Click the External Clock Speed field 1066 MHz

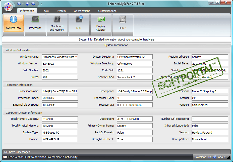coord(60,105)
